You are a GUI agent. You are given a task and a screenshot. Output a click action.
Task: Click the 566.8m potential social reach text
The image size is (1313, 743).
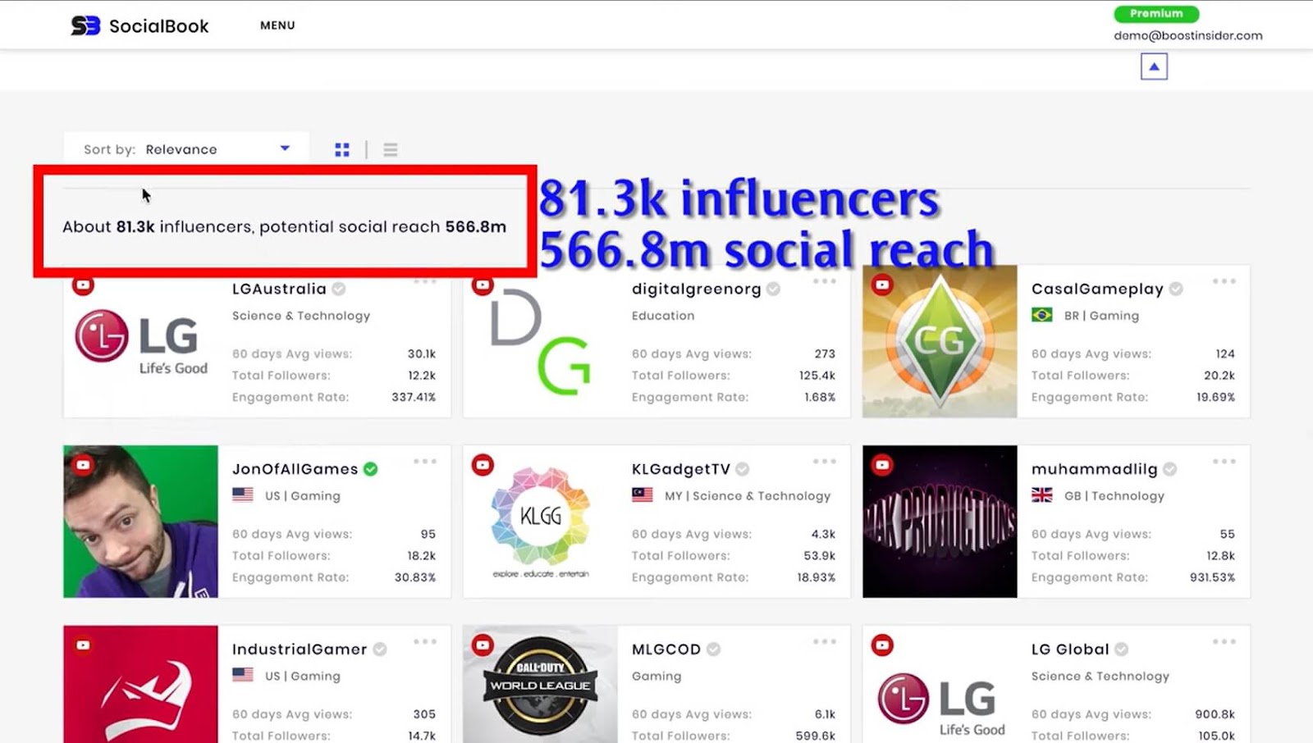476,227
